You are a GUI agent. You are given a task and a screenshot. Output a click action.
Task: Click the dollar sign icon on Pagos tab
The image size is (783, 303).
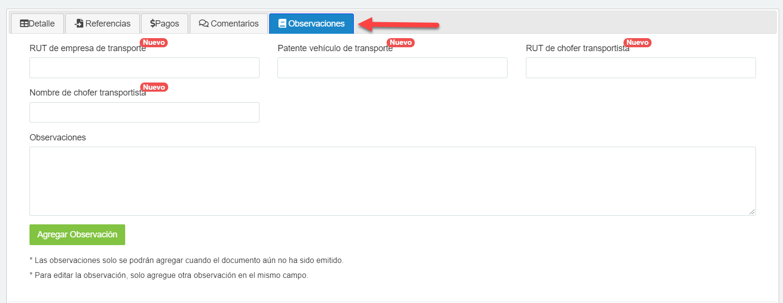[x=153, y=24]
